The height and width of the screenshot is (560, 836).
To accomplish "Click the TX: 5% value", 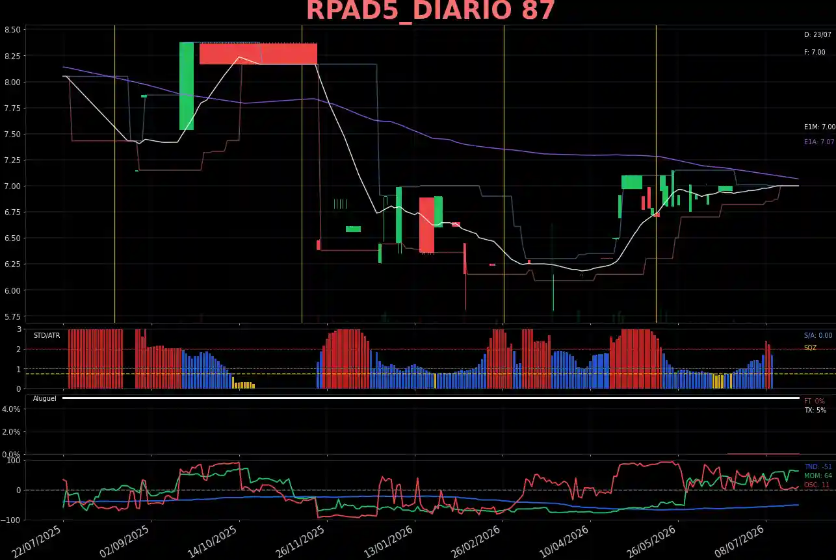I will click(x=815, y=411).
